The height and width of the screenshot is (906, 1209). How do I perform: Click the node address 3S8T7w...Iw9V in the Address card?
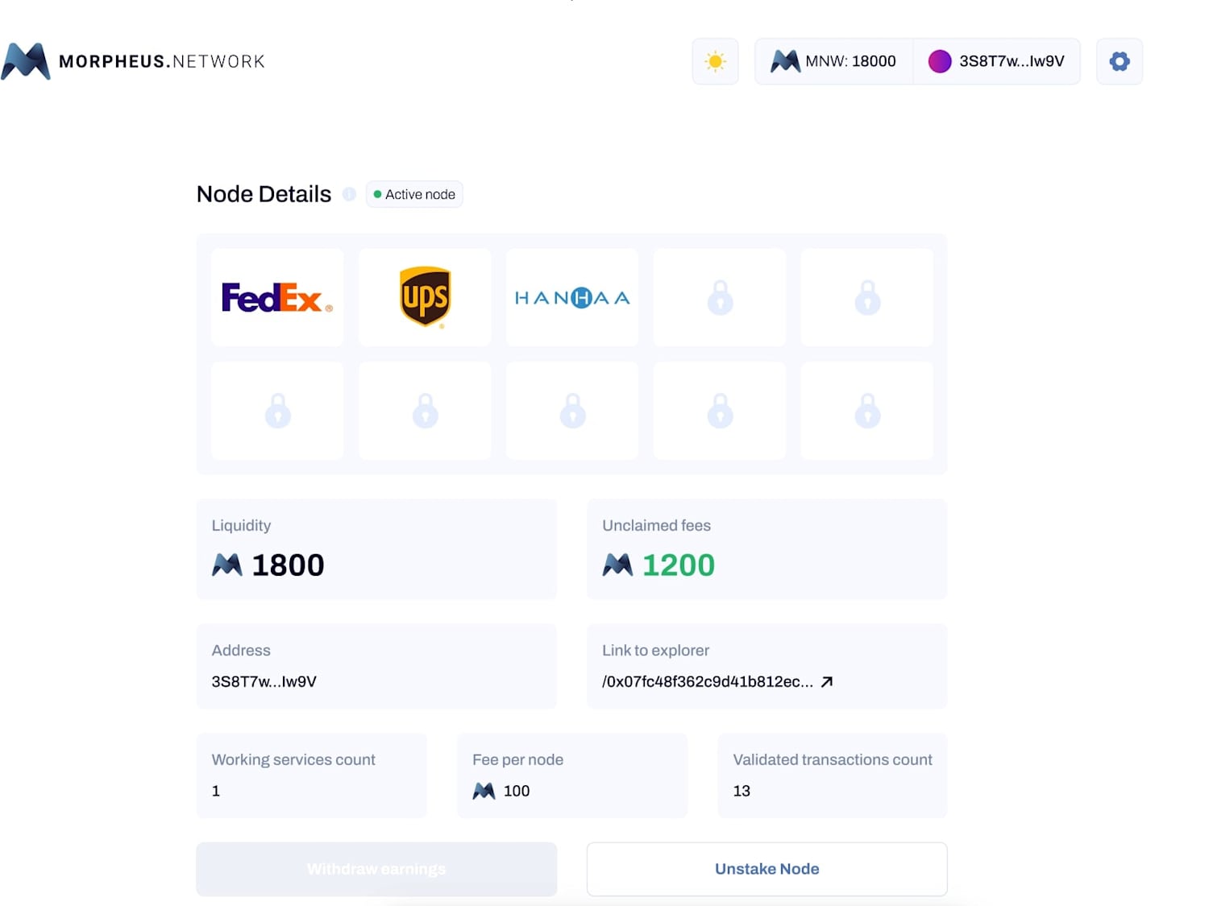pyautogui.click(x=264, y=681)
